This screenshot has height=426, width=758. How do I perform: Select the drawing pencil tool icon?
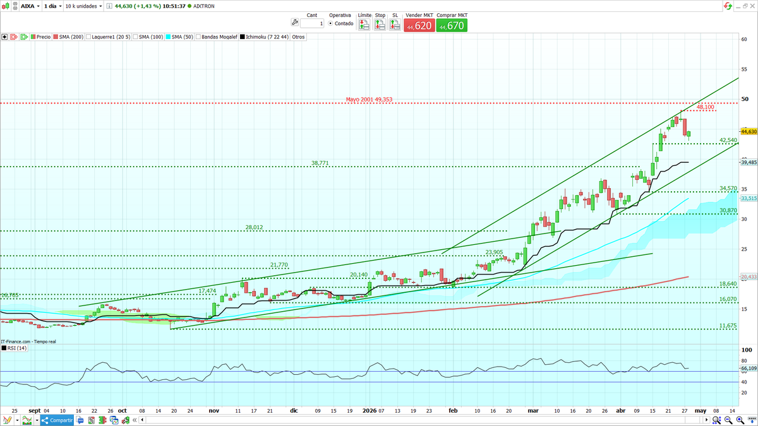[x=7, y=420]
